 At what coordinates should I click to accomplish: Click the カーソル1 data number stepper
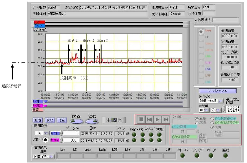[x=61, y=133]
